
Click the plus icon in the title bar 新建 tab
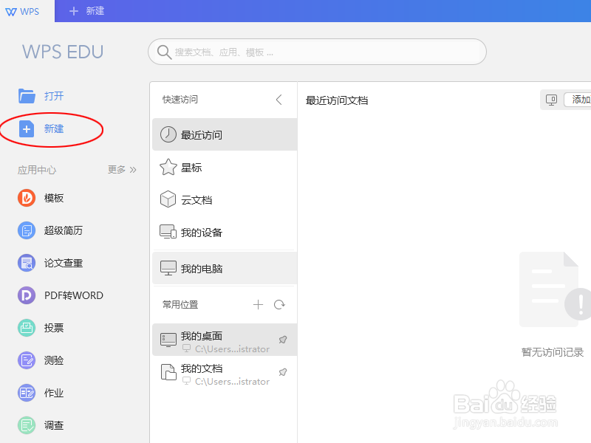[x=74, y=11]
